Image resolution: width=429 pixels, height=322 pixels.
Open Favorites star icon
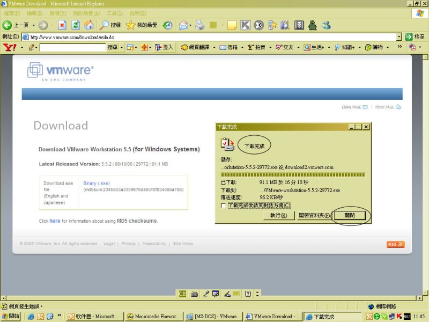tap(130, 25)
